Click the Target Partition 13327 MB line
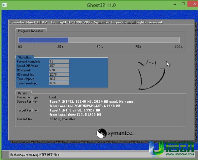The height and width of the screenshot is (160, 198). coord(75,110)
